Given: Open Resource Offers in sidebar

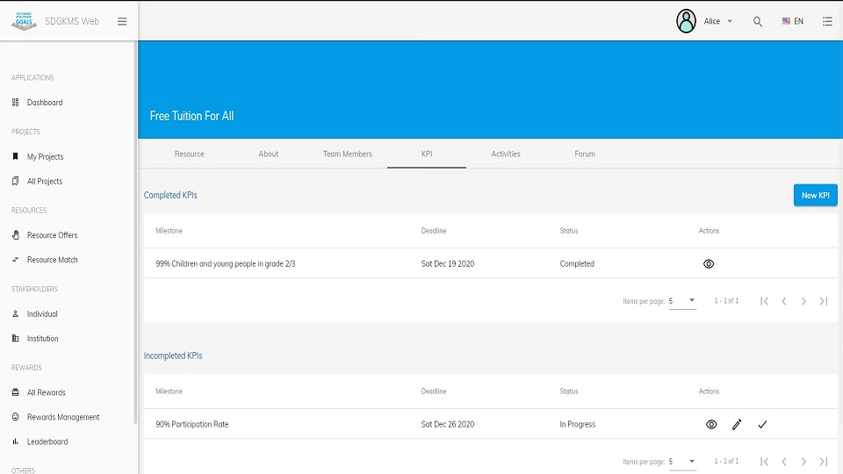Looking at the screenshot, I should click(x=52, y=235).
